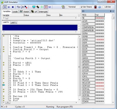This screenshot has width=117, height=109.
Task: Select the OCR1AL value 11111110
Action: (100, 89)
